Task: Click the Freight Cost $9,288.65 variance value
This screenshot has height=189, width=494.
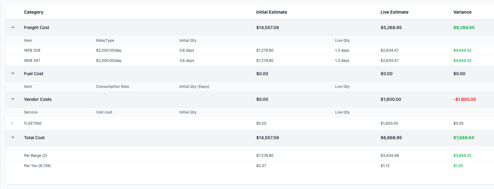Action: click(x=464, y=28)
